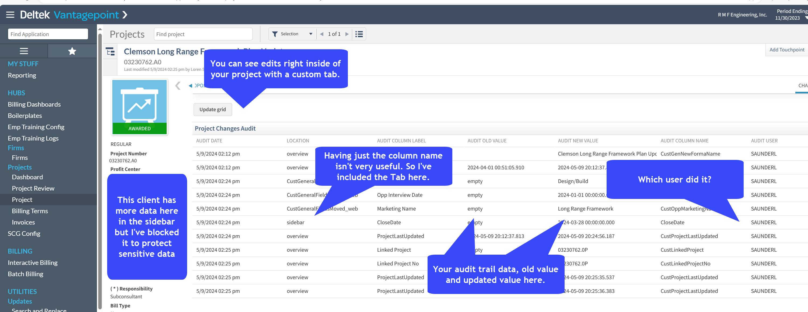Viewport: 808px width, 312px height.
Task: Click the Subconsultant responsibility value
Action: (126, 296)
